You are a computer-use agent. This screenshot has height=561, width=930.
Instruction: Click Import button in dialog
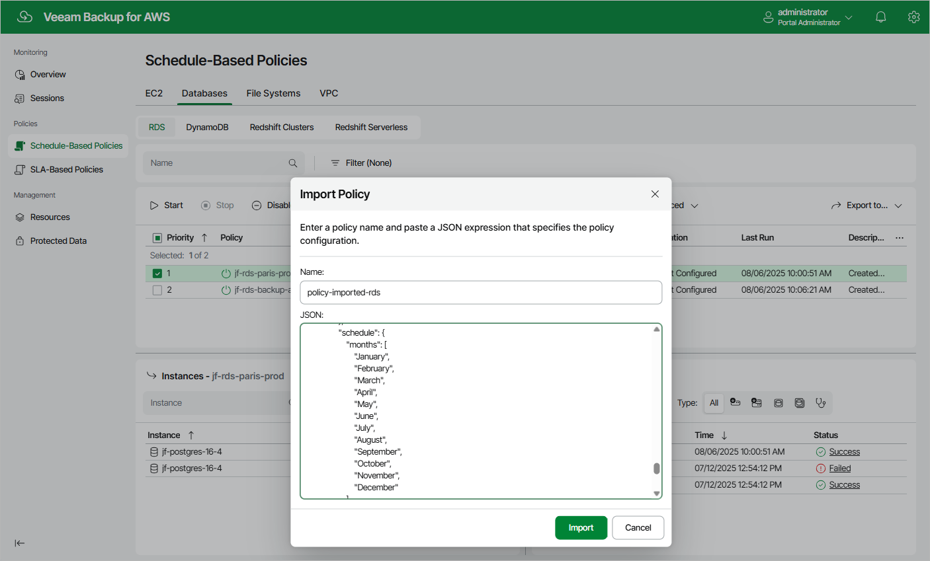pos(581,528)
